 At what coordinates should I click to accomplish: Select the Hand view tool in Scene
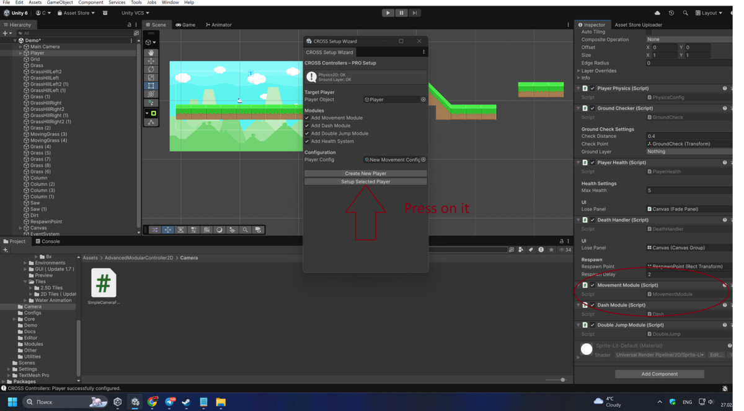[x=151, y=53]
